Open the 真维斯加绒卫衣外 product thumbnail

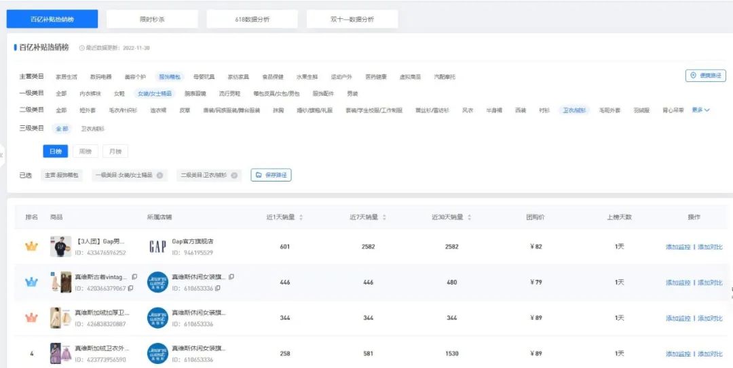pyautogui.click(x=61, y=354)
